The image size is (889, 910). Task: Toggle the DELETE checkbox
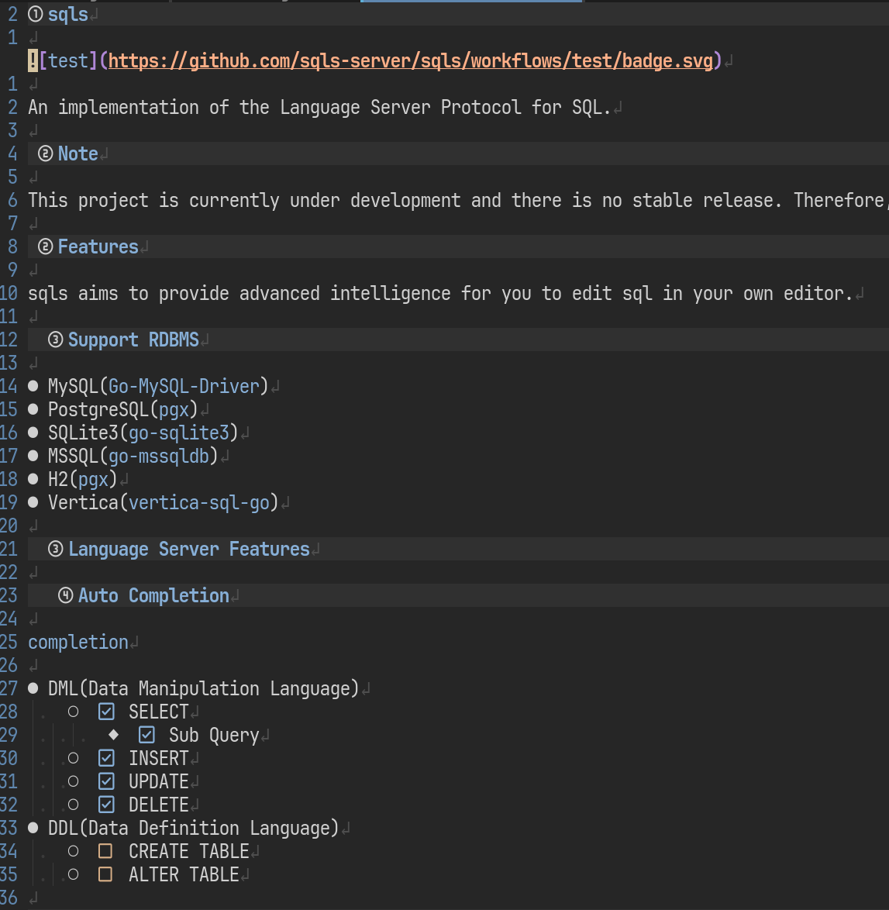pyautogui.click(x=107, y=805)
